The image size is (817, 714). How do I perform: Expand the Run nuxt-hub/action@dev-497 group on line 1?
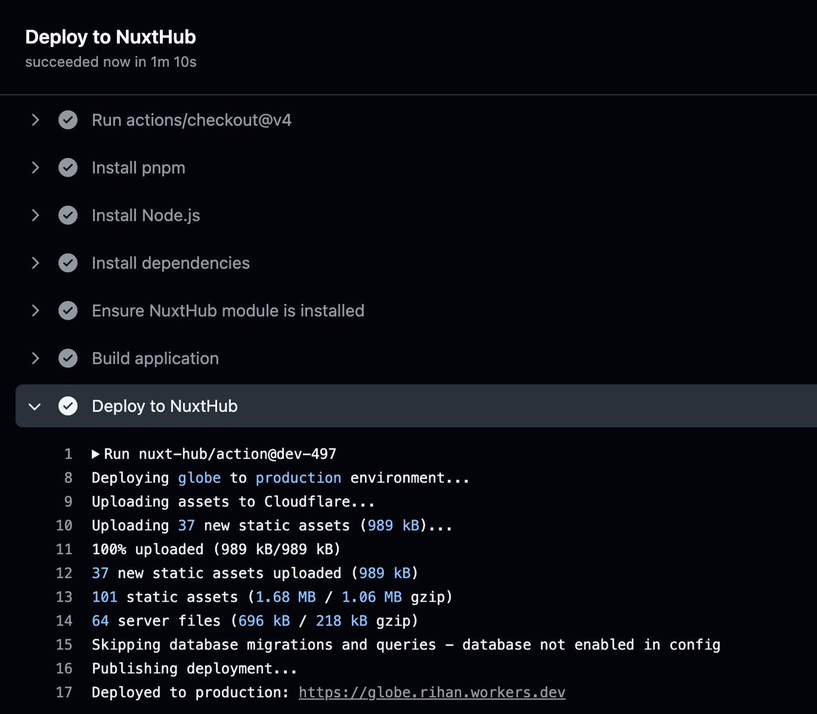pos(95,453)
